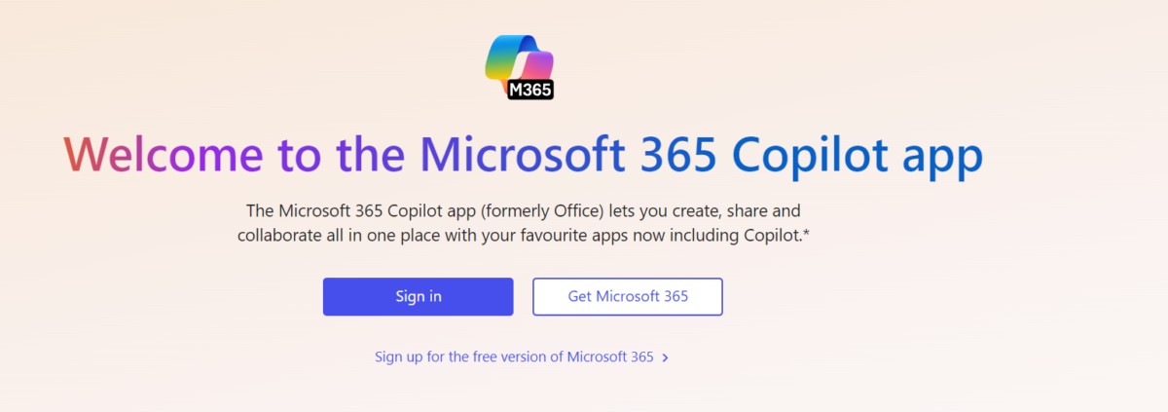
Task: Click the chevron arrow after the sign-up link
Action: click(665, 357)
